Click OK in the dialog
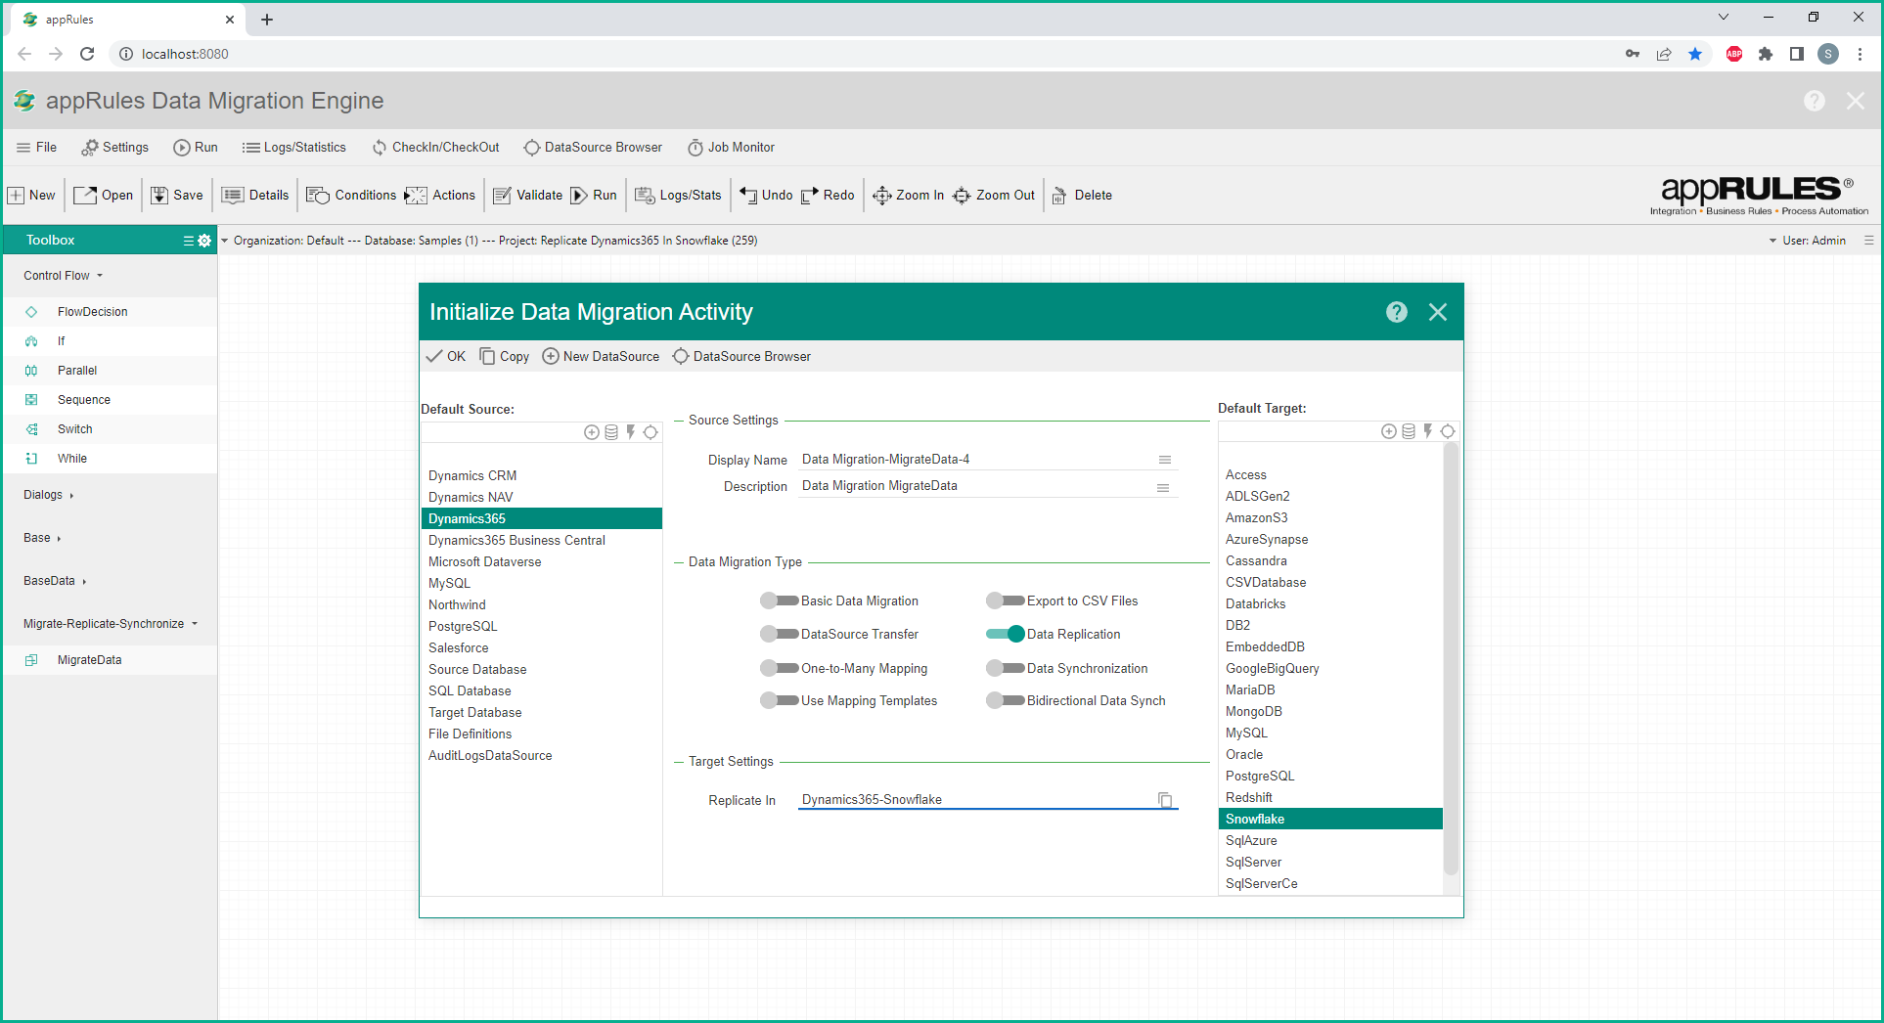 (446, 356)
